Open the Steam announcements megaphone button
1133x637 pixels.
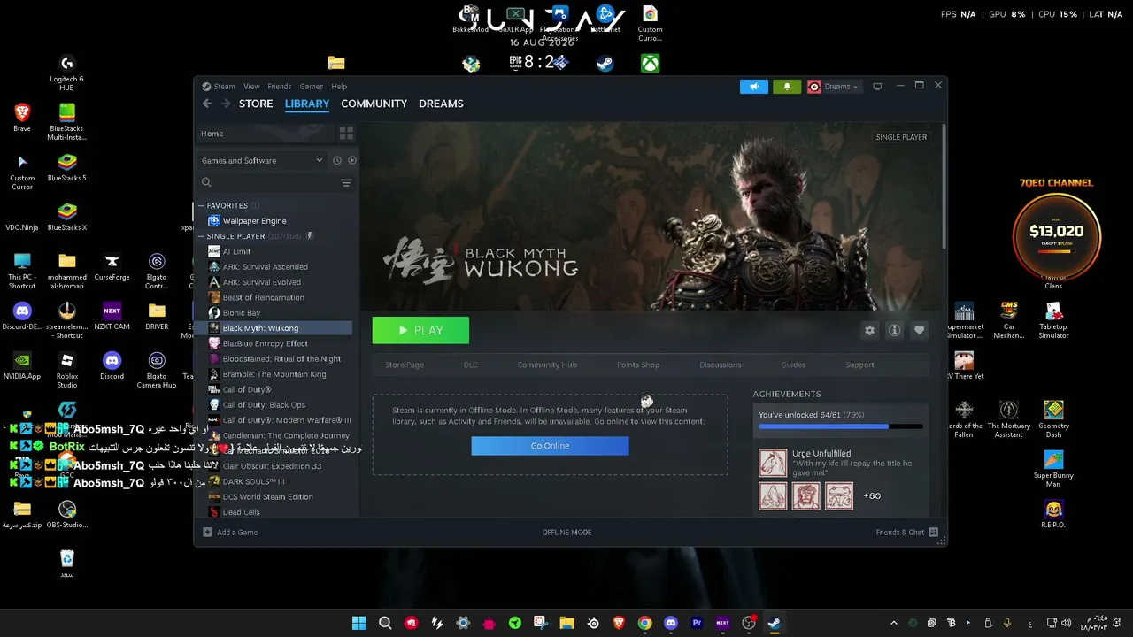754,87
